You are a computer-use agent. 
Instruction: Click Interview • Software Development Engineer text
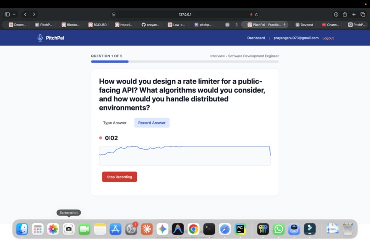pos(245,56)
